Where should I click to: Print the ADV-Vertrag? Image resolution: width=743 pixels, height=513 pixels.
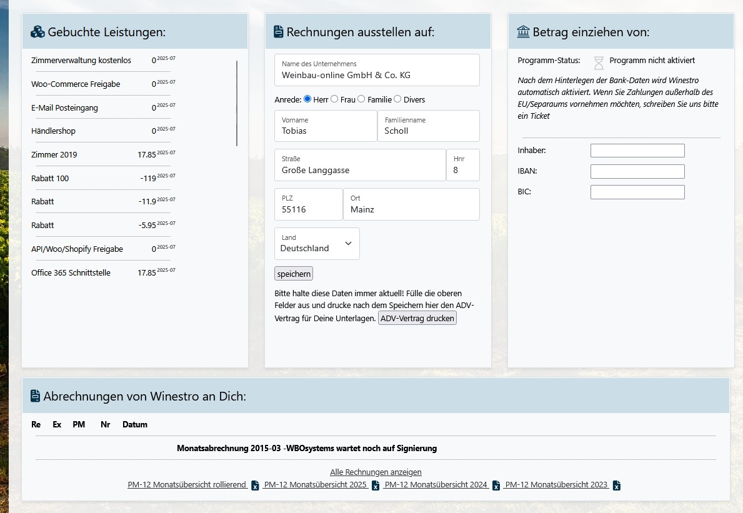pos(417,318)
